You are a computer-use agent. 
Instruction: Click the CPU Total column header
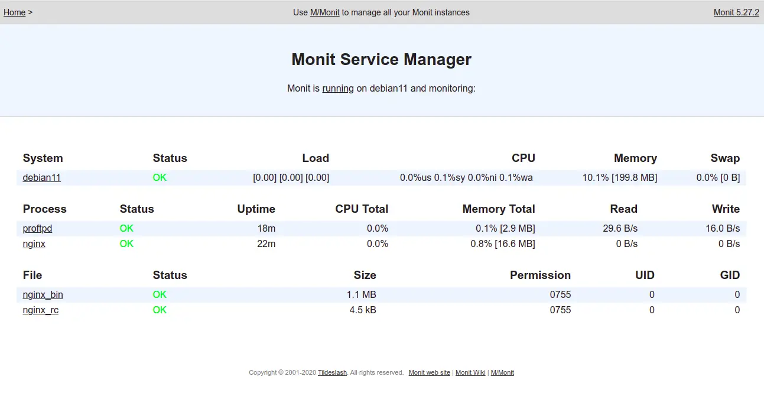click(362, 209)
